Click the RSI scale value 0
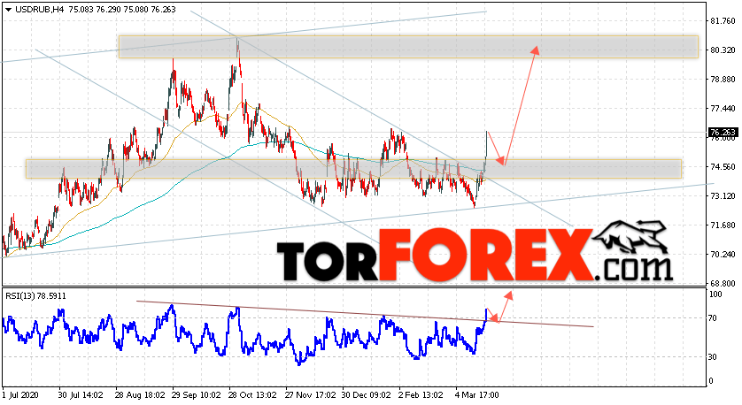Viewport: 742px width, 405px height. (x=711, y=381)
